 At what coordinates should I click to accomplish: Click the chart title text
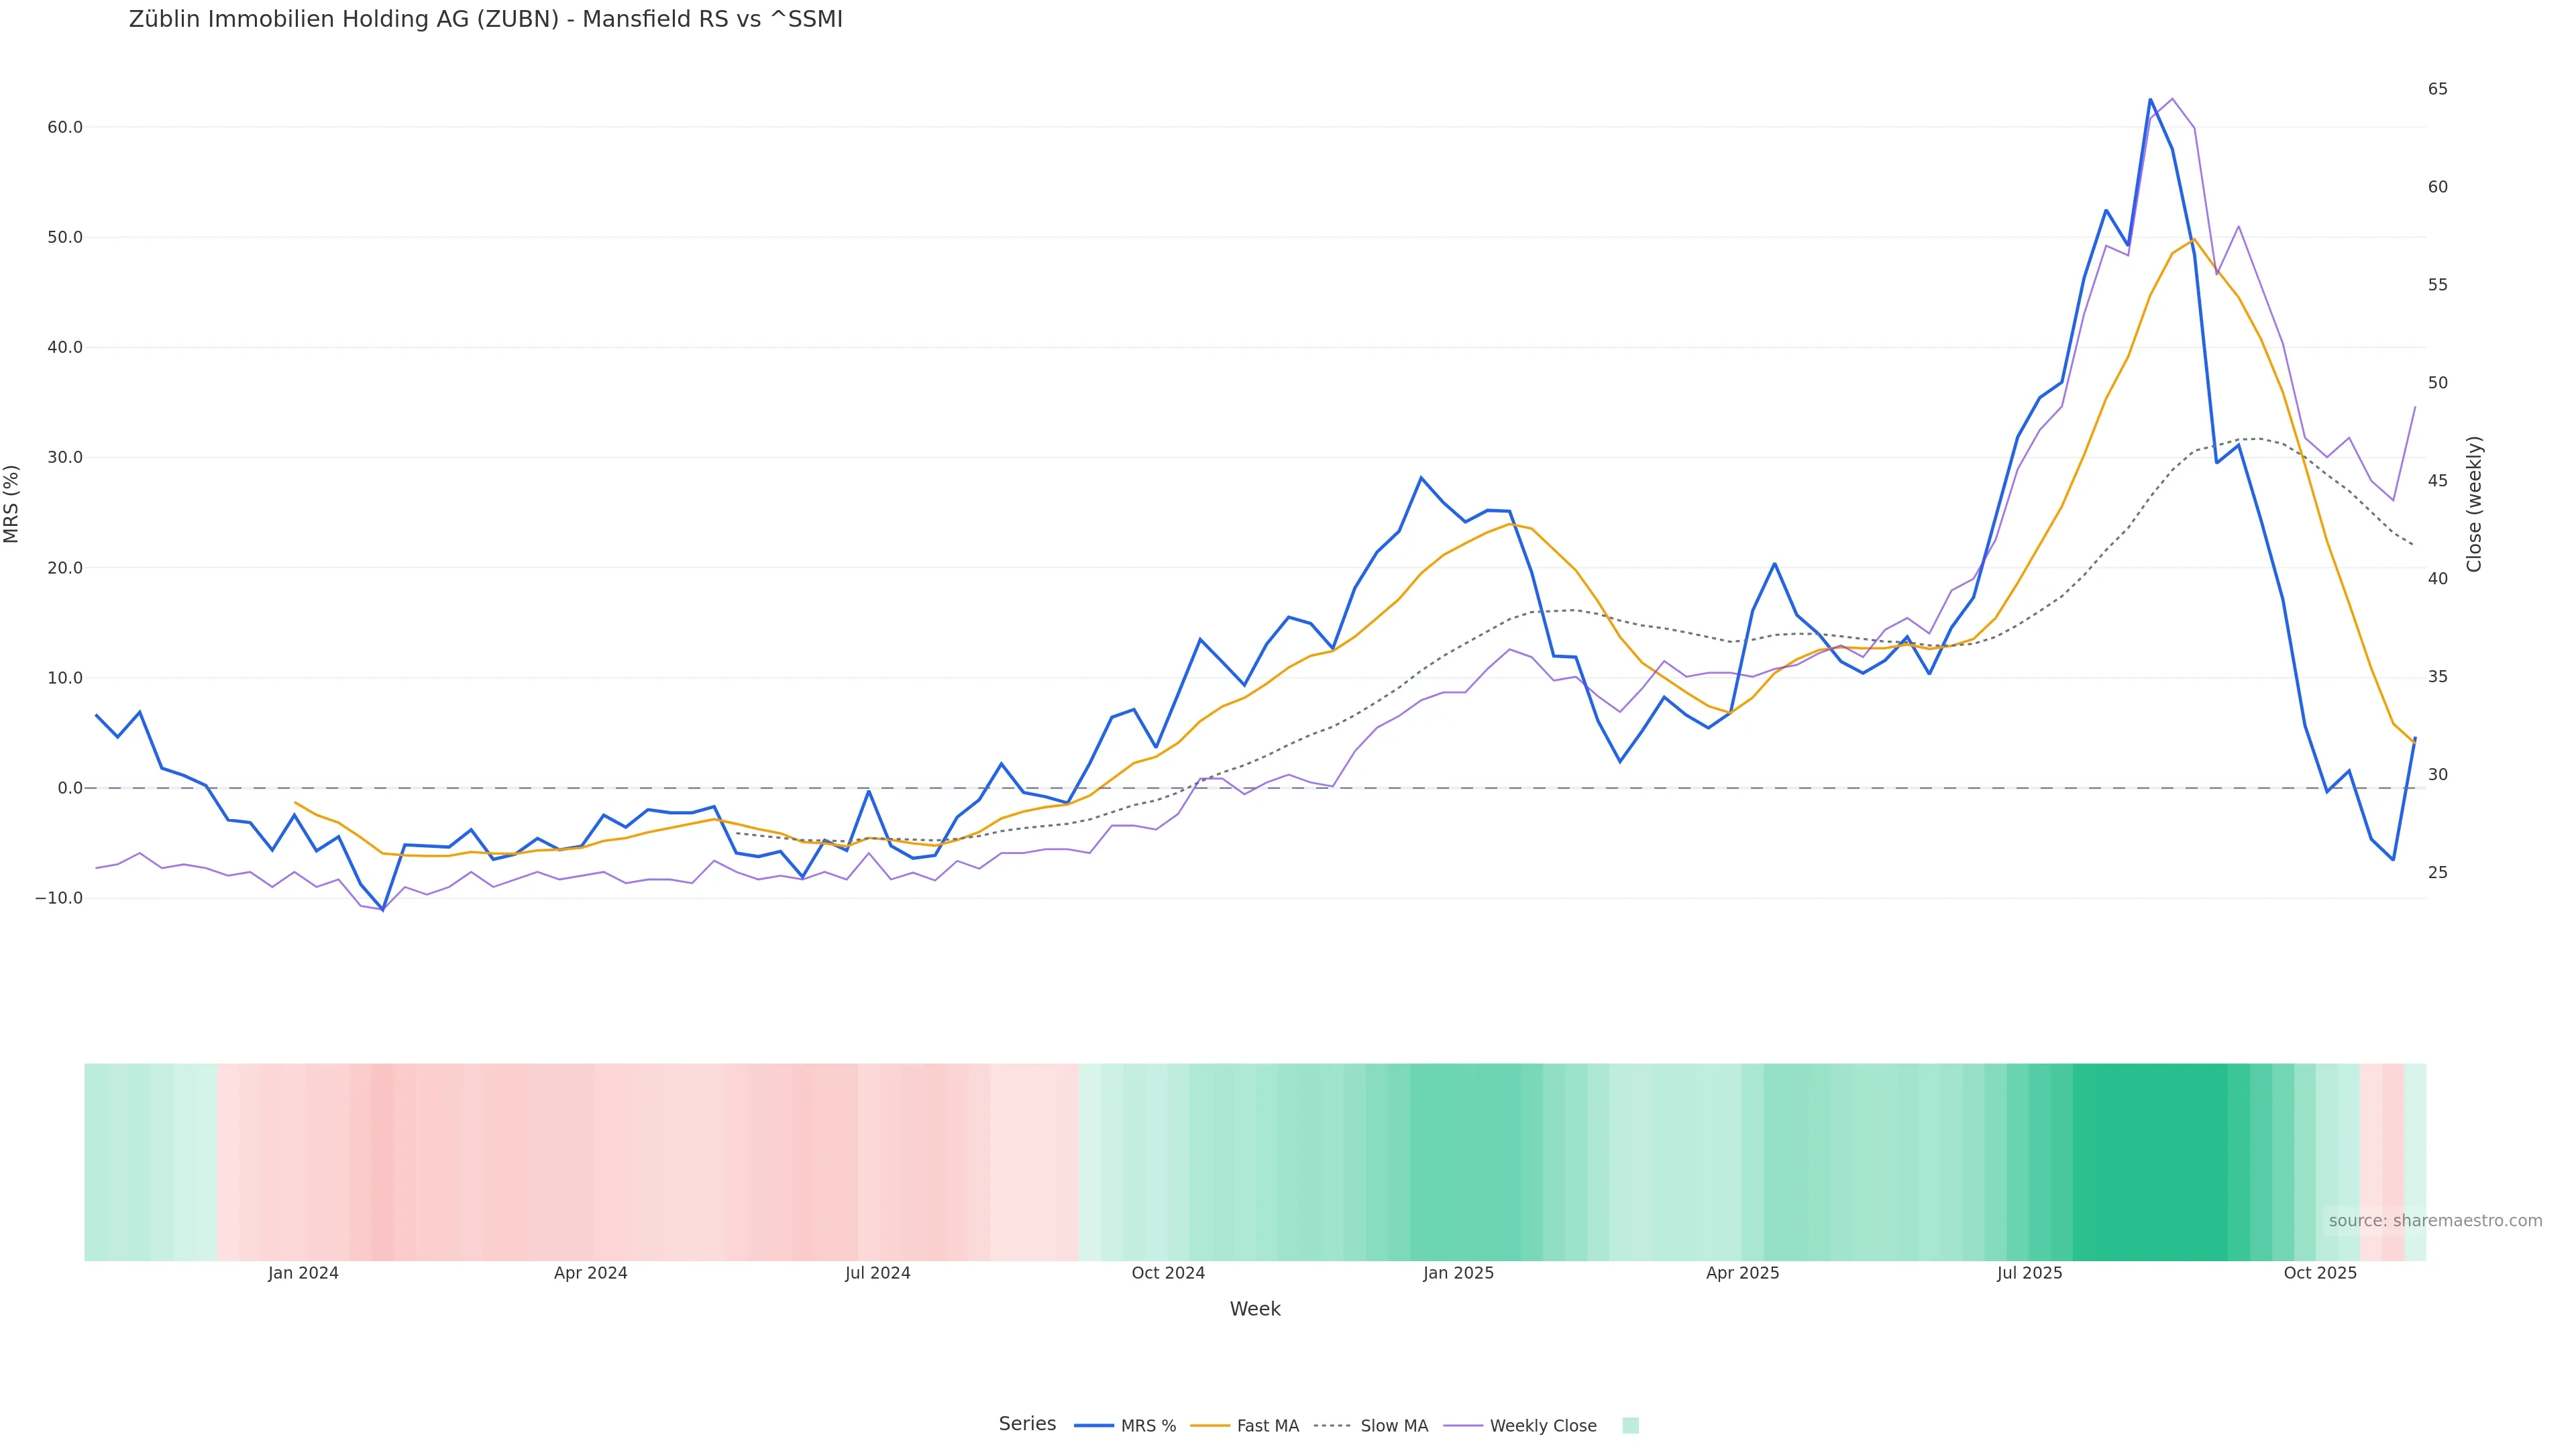pyautogui.click(x=486, y=20)
